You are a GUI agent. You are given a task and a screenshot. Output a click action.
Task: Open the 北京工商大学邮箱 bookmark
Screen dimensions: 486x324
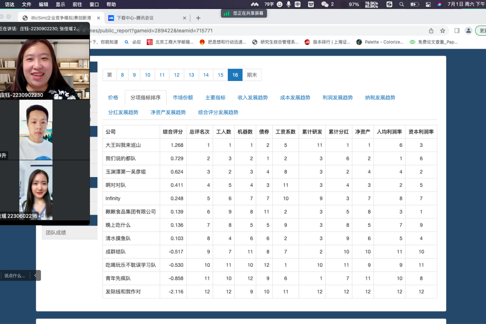point(170,42)
